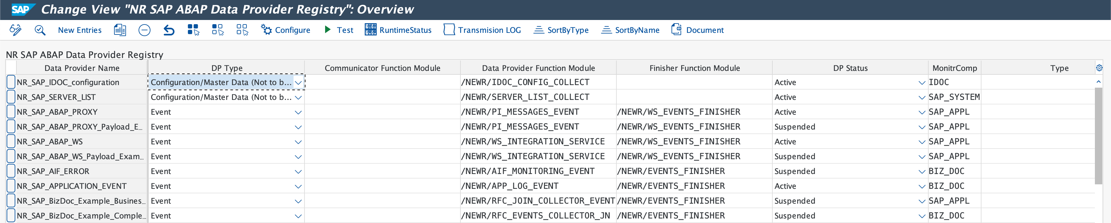Click the SortByType toolbar item
Screen dimensions: 1111x223
tap(561, 30)
